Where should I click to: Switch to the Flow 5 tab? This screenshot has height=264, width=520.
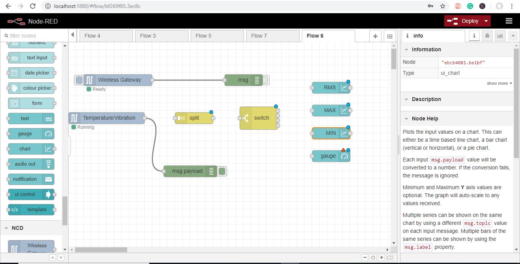pos(217,36)
